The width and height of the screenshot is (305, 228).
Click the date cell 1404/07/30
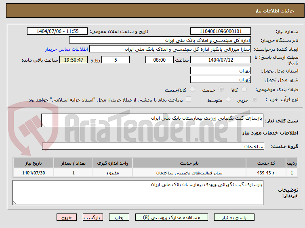[x=34, y=173]
